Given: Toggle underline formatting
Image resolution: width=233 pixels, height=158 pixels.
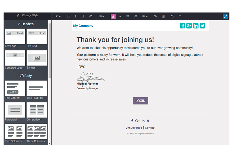Looking at the screenshot, I should (83, 16).
